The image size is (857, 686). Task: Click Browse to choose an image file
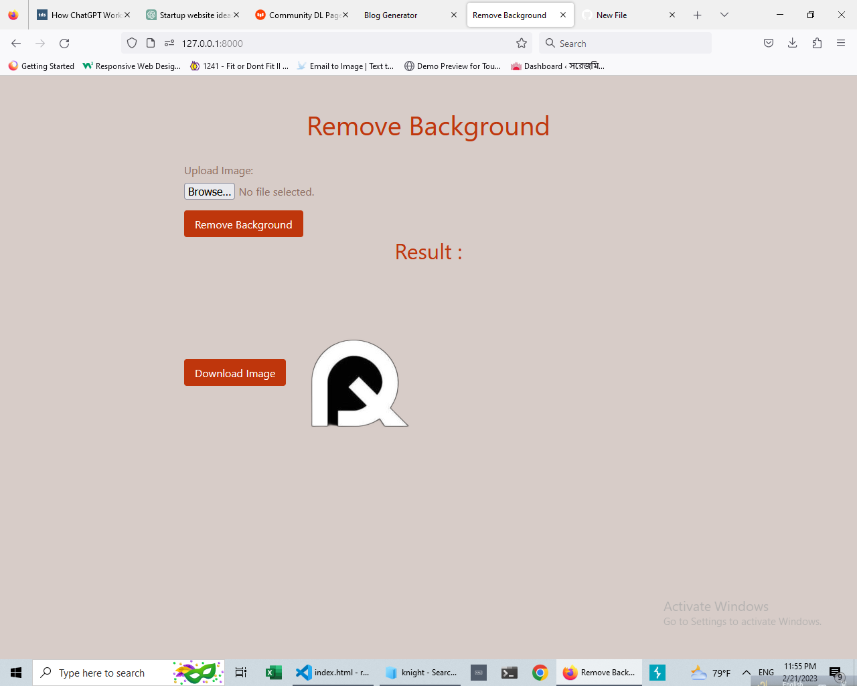(209, 192)
